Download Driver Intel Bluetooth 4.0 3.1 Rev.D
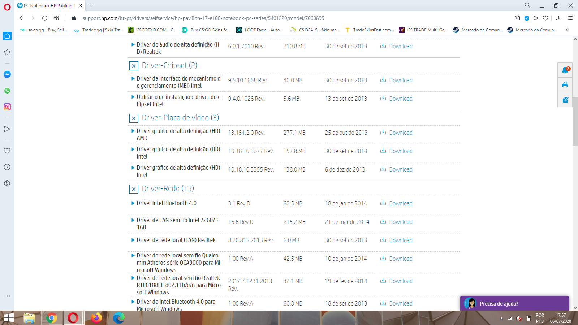 point(396,203)
